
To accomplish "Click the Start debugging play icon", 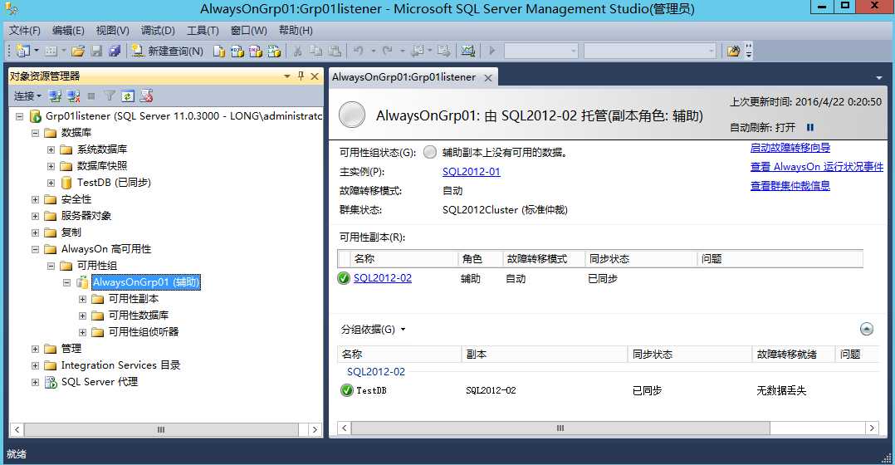I will click(492, 51).
